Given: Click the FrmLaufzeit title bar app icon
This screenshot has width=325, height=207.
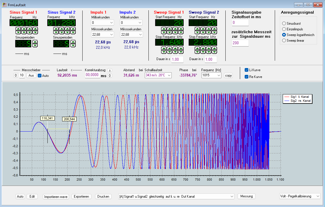Looking at the screenshot, I should 4,5.
